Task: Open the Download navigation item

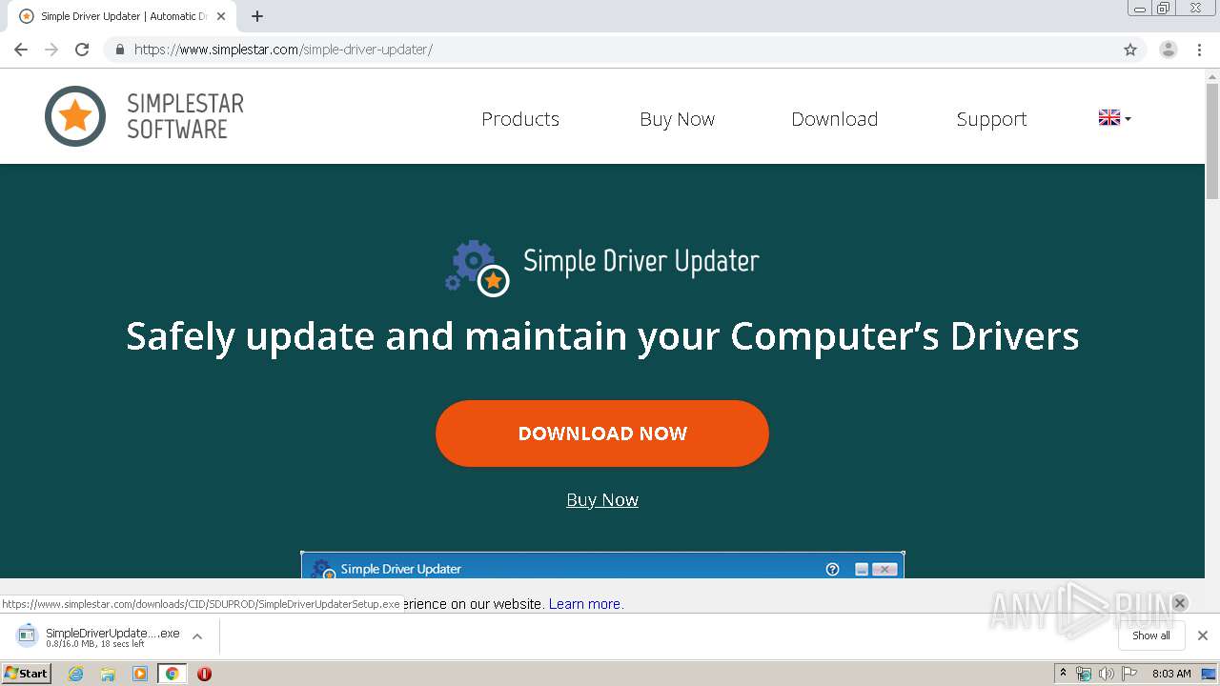Action: tap(835, 119)
